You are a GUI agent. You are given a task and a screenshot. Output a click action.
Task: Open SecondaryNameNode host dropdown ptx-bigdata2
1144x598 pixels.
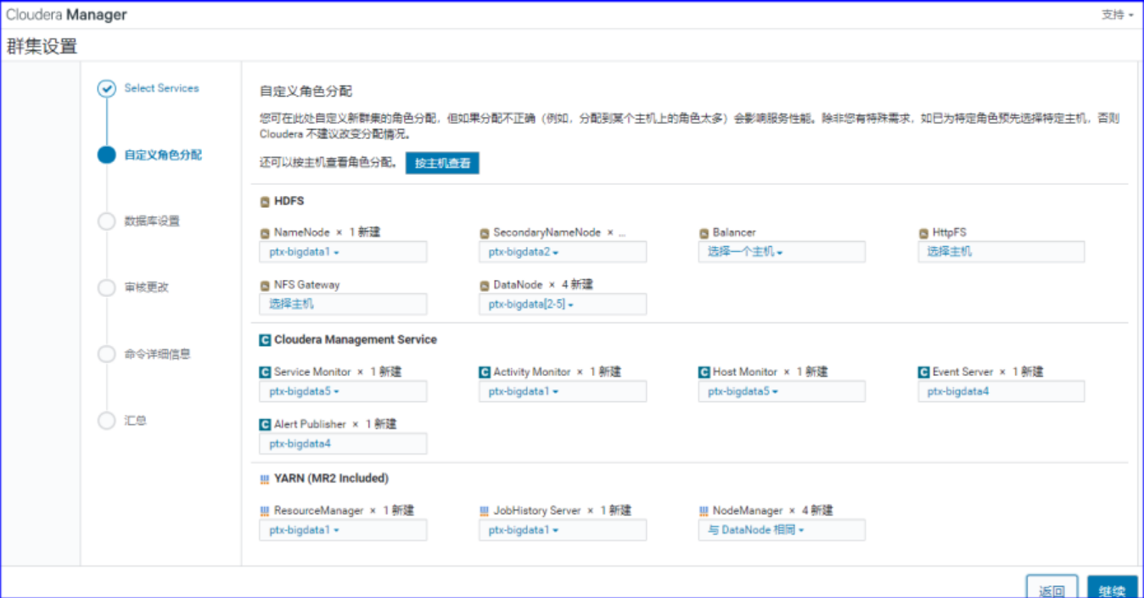(x=563, y=252)
